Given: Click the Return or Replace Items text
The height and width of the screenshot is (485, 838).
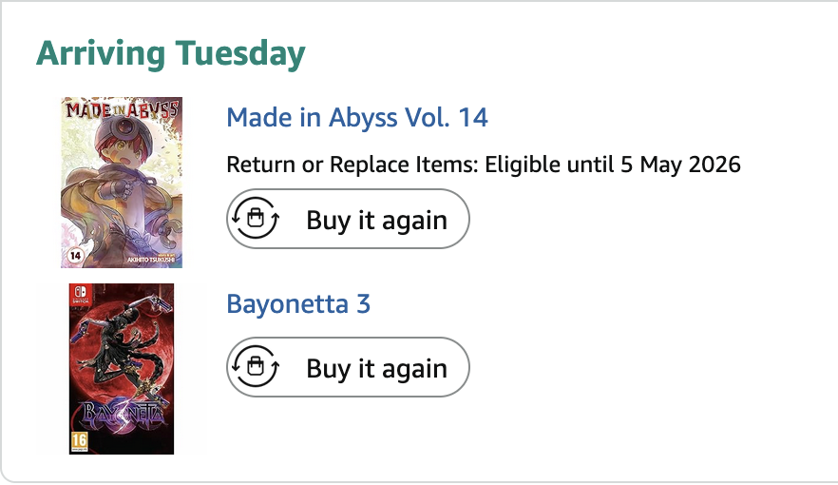Looking at the screenshot, I should click(352, 165).
